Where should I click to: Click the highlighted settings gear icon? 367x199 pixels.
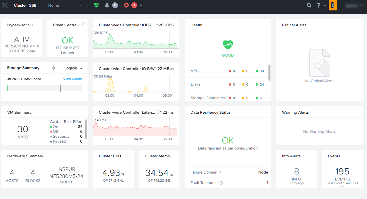coord(333,5)
